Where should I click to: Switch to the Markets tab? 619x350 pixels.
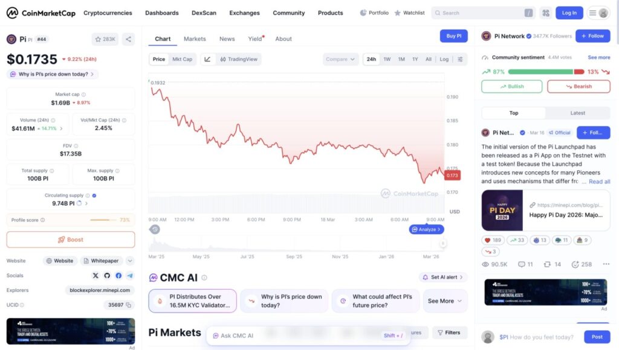(x=195, y=39)
